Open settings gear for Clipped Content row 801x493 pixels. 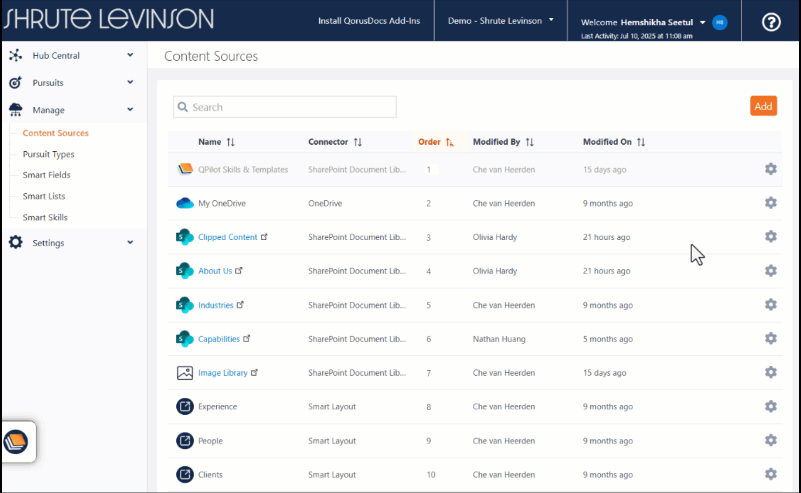point(771,237)
